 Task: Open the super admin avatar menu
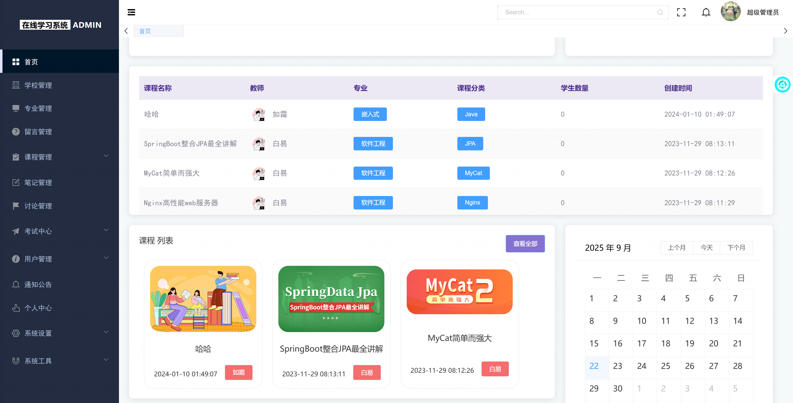pyautogui.click(x=730, y=12)
